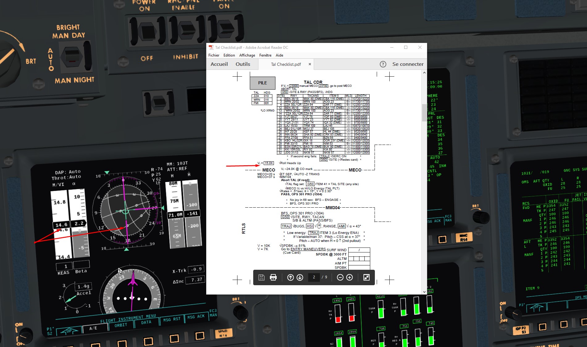587x347 pixels.
Task: Push the bezel button under left display's MSG ACK
Action: click(x=200, y=336)
